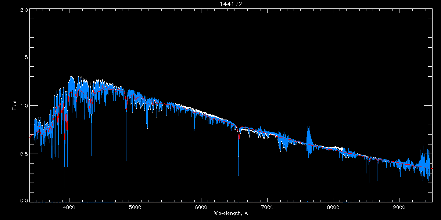Click the 0.0 flux tick label
The width and height of the screenshot is (441, 220).
[24, 201]
